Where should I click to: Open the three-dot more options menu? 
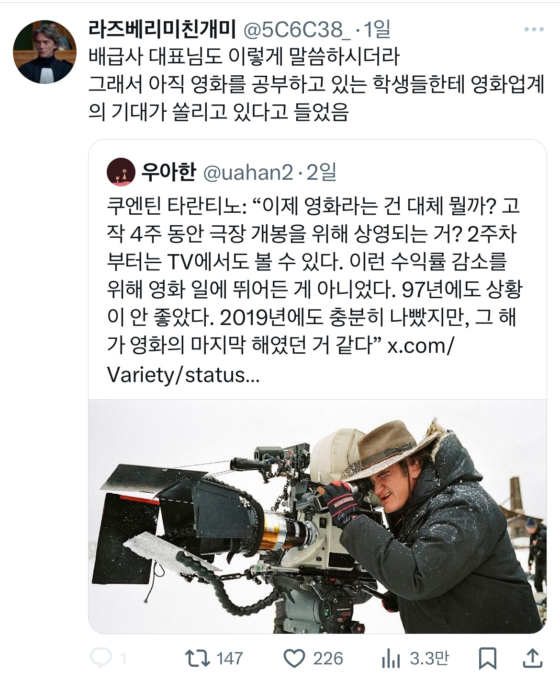[534, 30]
